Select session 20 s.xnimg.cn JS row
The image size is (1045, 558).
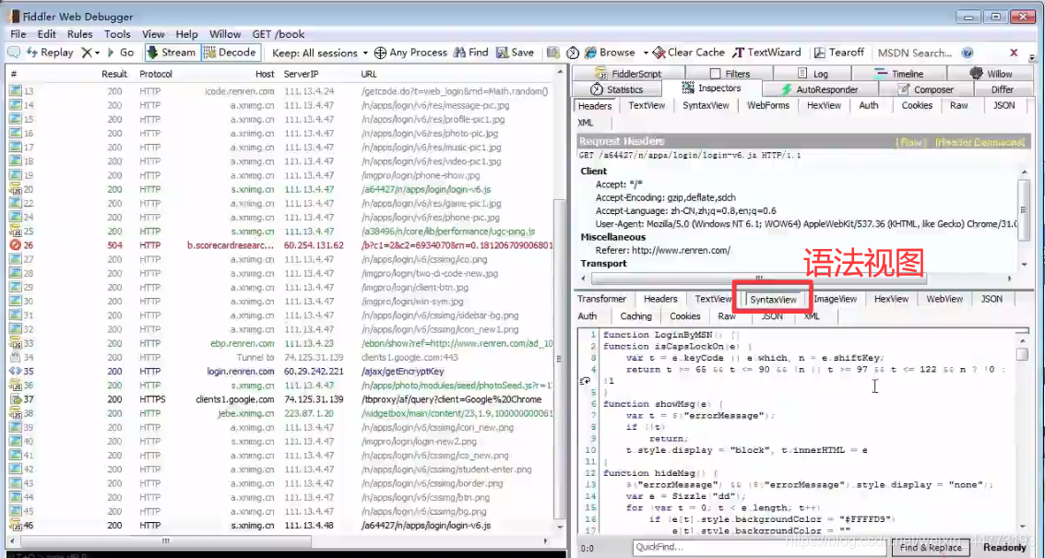tap(281, 189)
